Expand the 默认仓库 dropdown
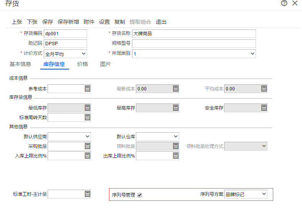This screenshot has width=302, height=210. [176, 136]
